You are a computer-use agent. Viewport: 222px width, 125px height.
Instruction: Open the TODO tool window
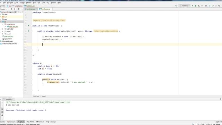click(30, 122)
